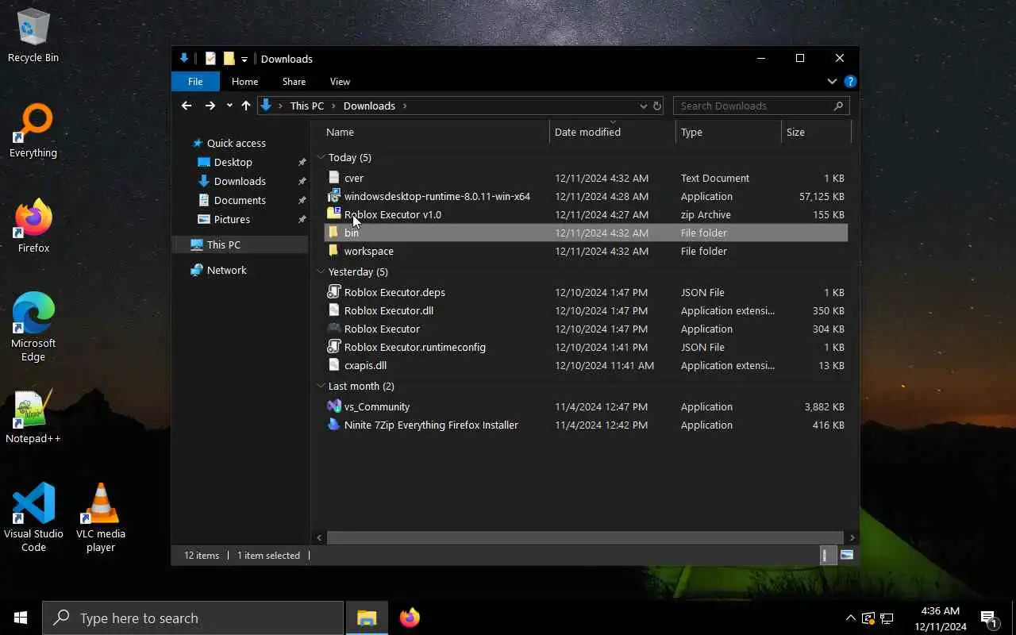The image size is (1016, 635).
Task: Select Quick access in navigation pane
Action: point(237,143)
